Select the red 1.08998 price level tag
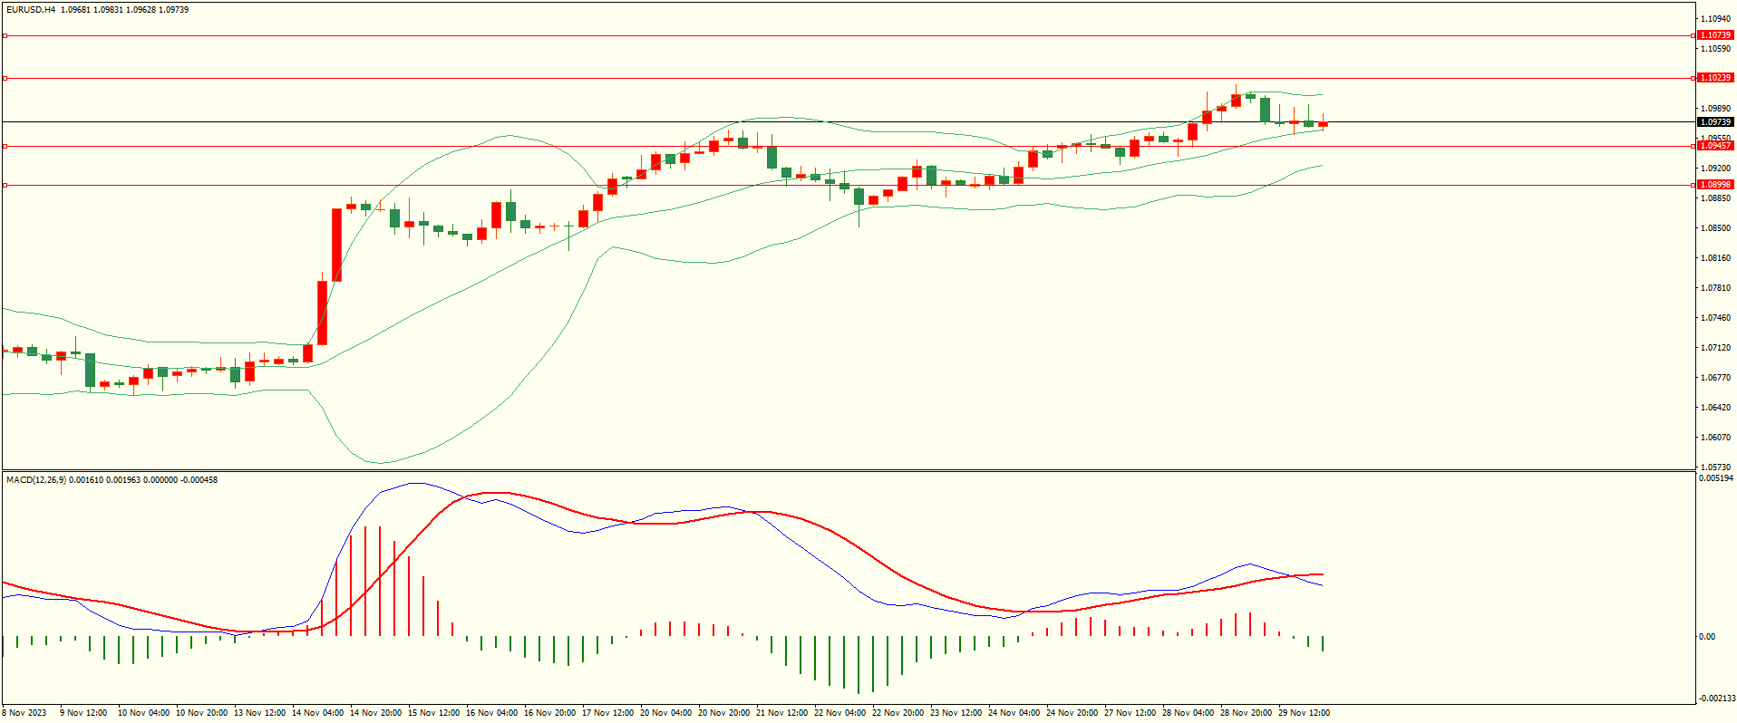This screenshot has width=1737, height=723. (1715, 185)
